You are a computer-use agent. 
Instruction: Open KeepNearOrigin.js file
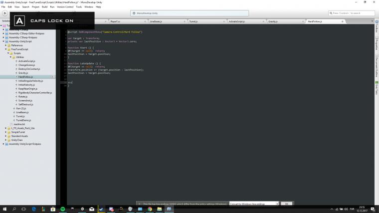[28, 89]
